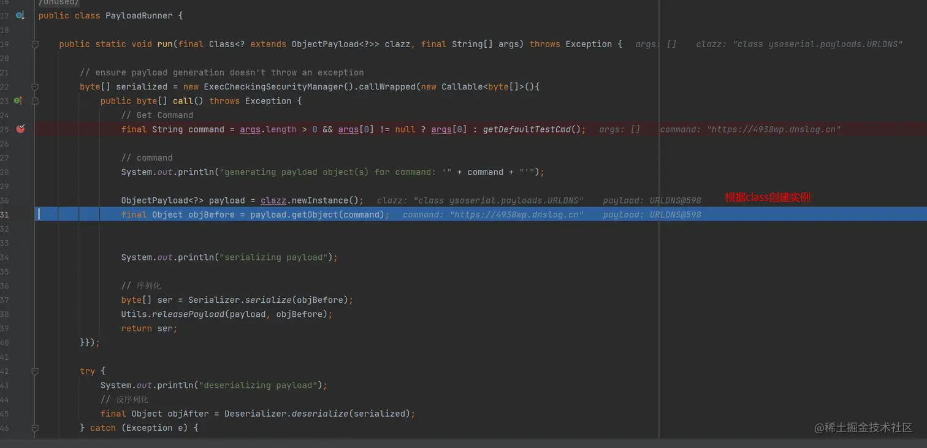Click line number 31 in the gutter
The image size is (927, 448).
pyautogui.click(x=4, y=215)
